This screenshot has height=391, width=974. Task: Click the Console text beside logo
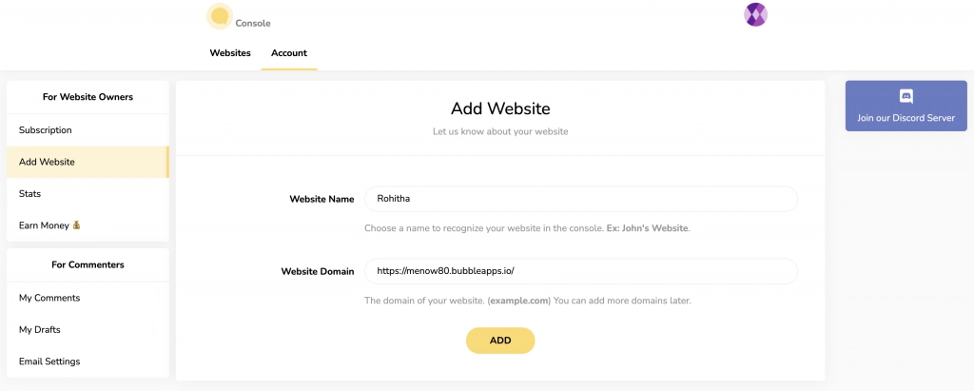[253, 24]
